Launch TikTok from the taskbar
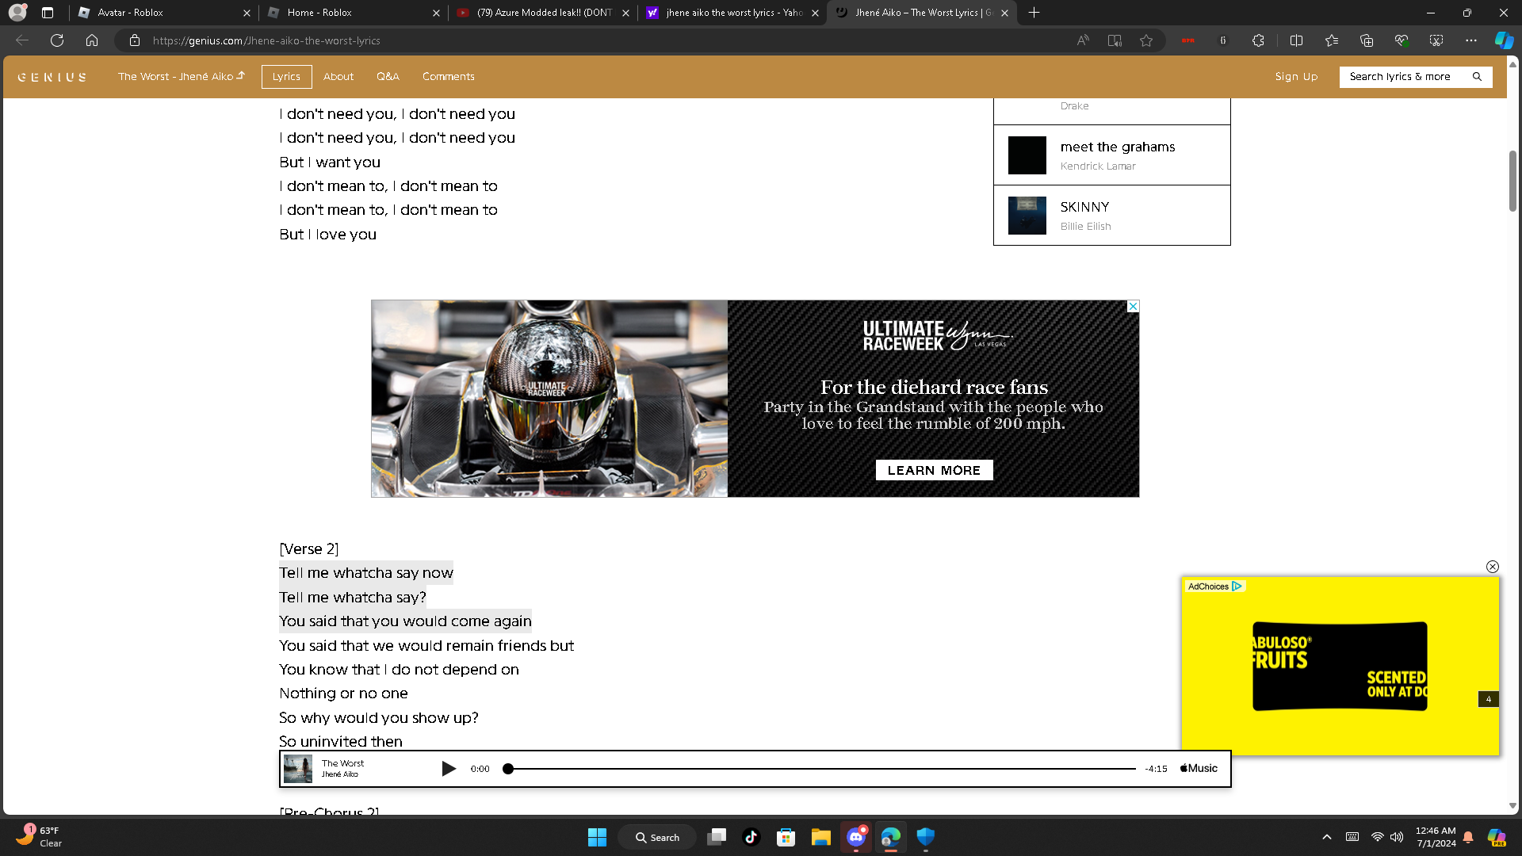 (751, 837)
